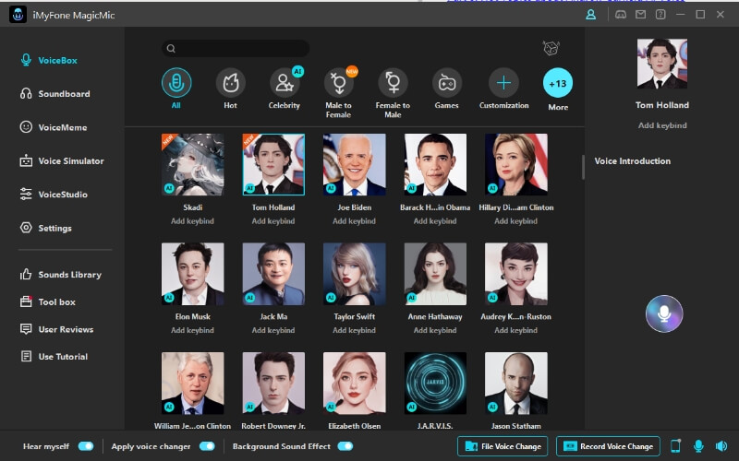739x461 pixels.
Task: Click the microphone icon in bottom bar
Action: (698, 445)
